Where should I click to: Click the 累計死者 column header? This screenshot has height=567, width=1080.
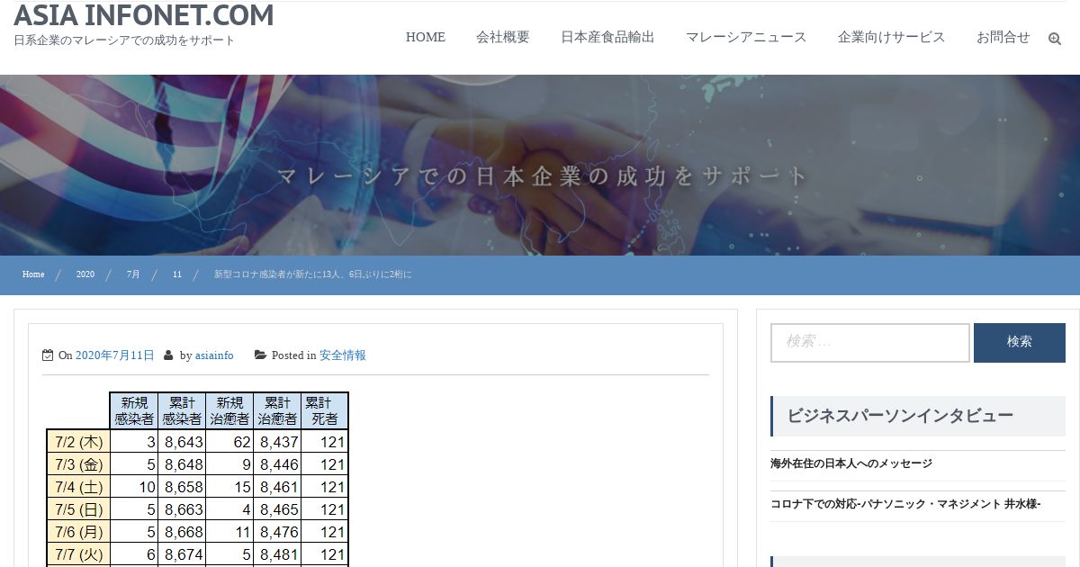point(324,411)
